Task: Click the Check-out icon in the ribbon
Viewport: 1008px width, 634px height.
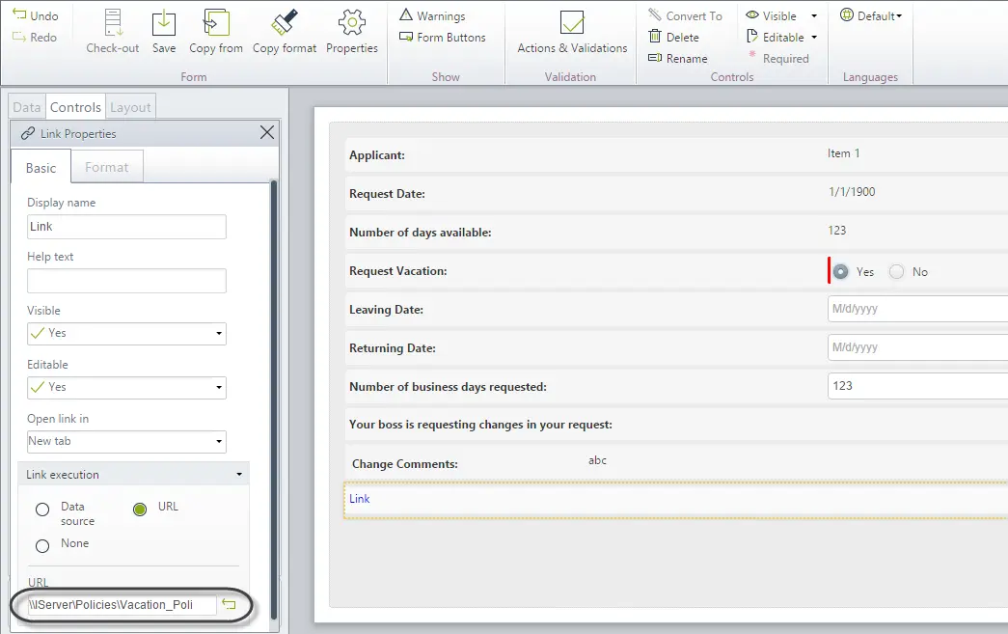Action: click(x=113, y=23)
